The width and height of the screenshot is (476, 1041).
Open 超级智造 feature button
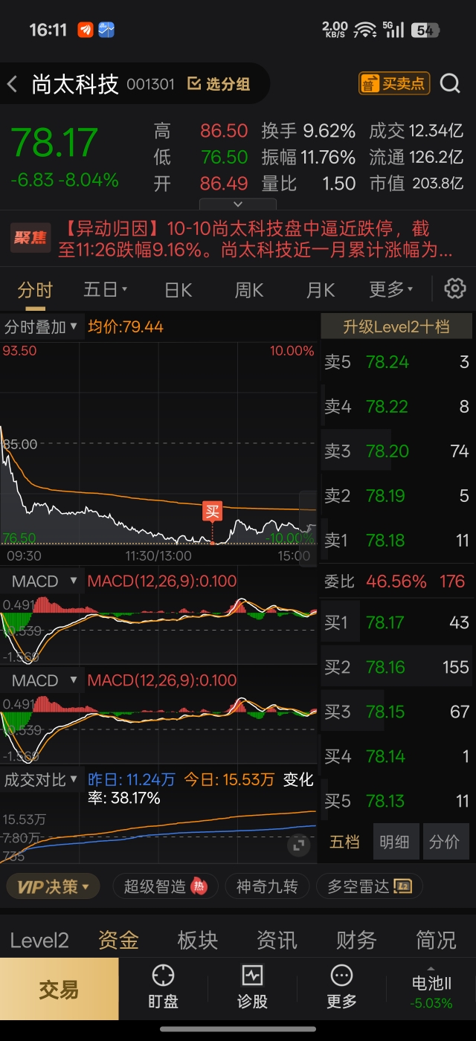point(165,886)
